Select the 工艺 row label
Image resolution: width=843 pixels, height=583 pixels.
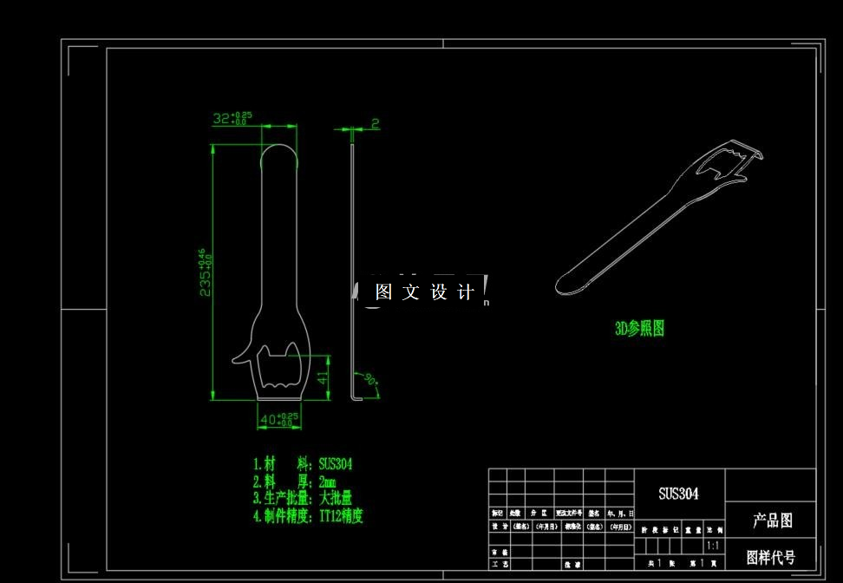click(500, 564)
